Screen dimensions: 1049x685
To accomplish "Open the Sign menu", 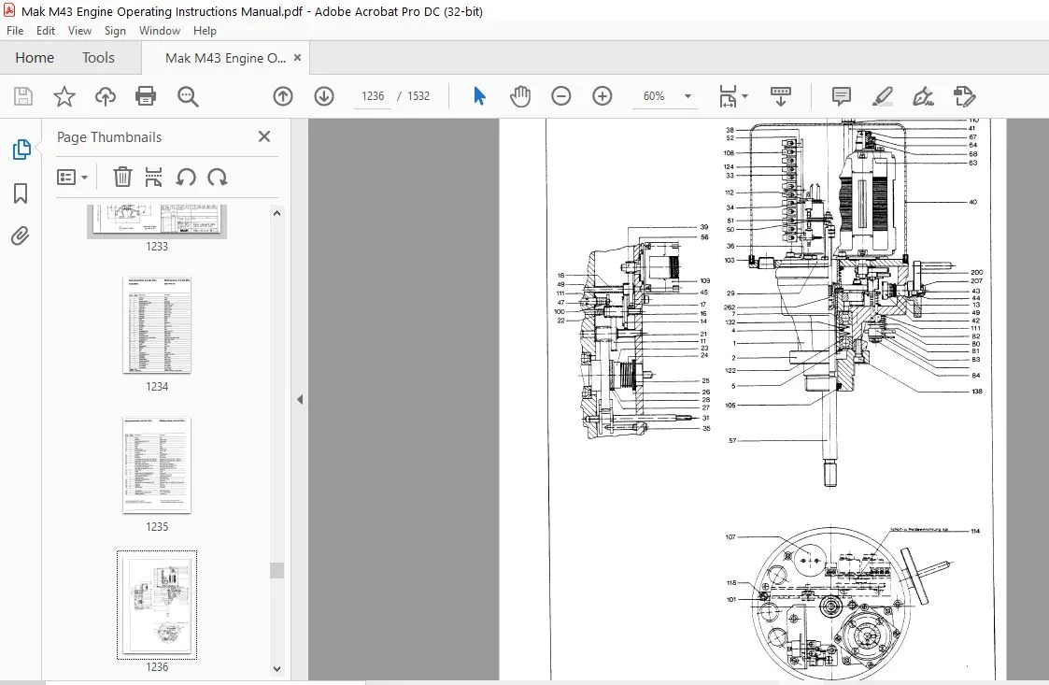I will [x=115, y=31].
